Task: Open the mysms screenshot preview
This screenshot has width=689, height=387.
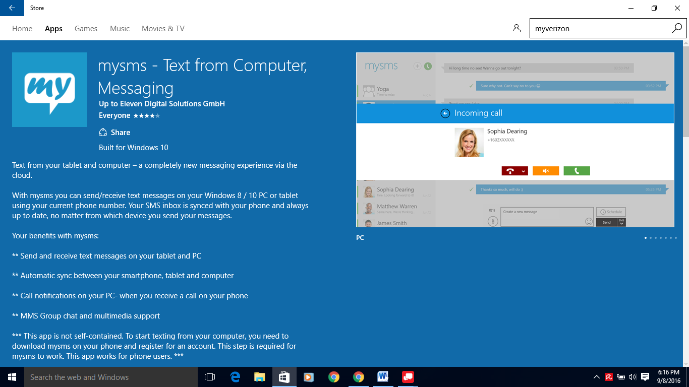Action: pyautogui.click(x=515, y=140)
